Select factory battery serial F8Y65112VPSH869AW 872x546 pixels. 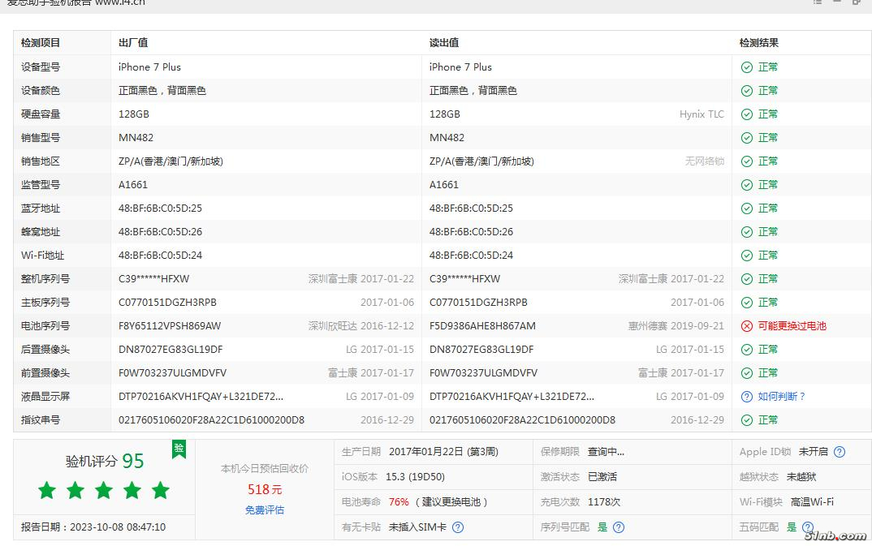170,326
